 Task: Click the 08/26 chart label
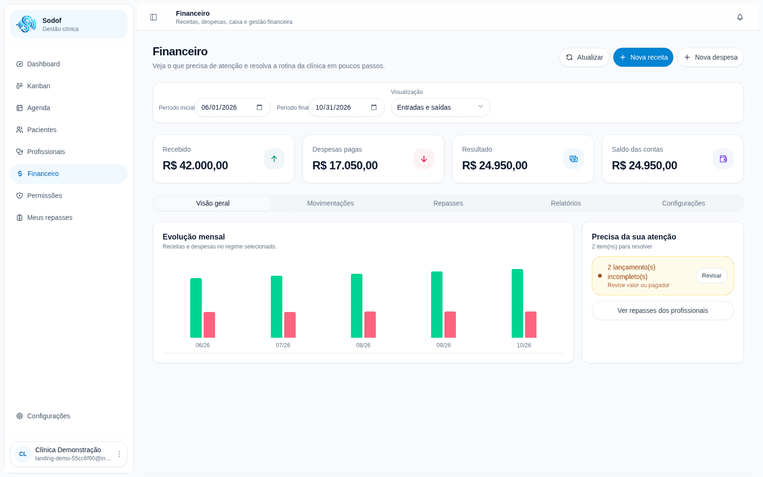pyautogui.click(x=363, y=345)
